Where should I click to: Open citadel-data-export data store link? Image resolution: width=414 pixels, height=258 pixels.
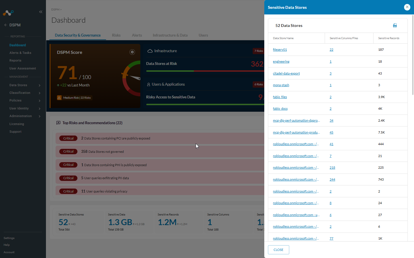286,73
